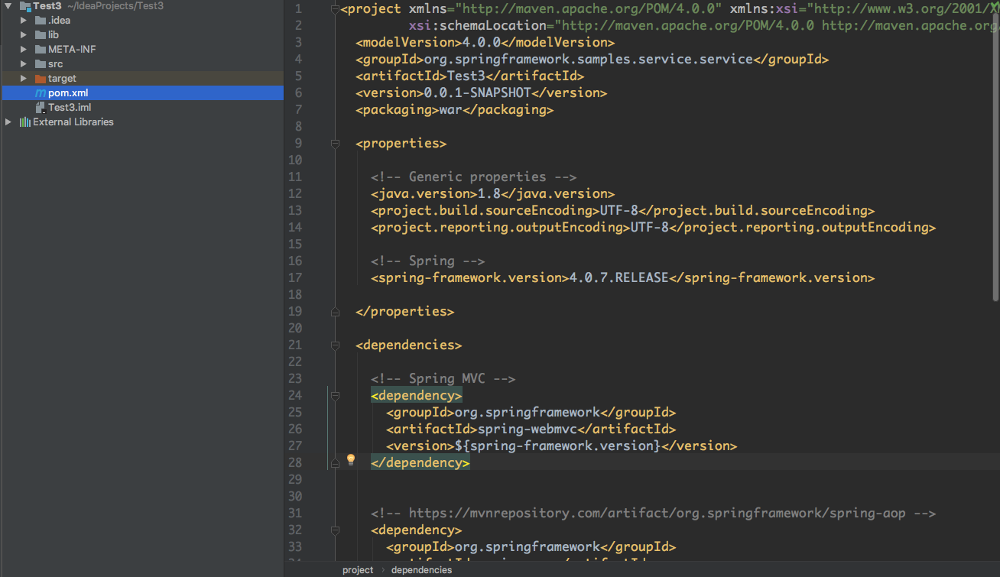Screen dimensions: 1000x577
Task: Collapse properties block fold marker on line 9
Action: point(335,143)
